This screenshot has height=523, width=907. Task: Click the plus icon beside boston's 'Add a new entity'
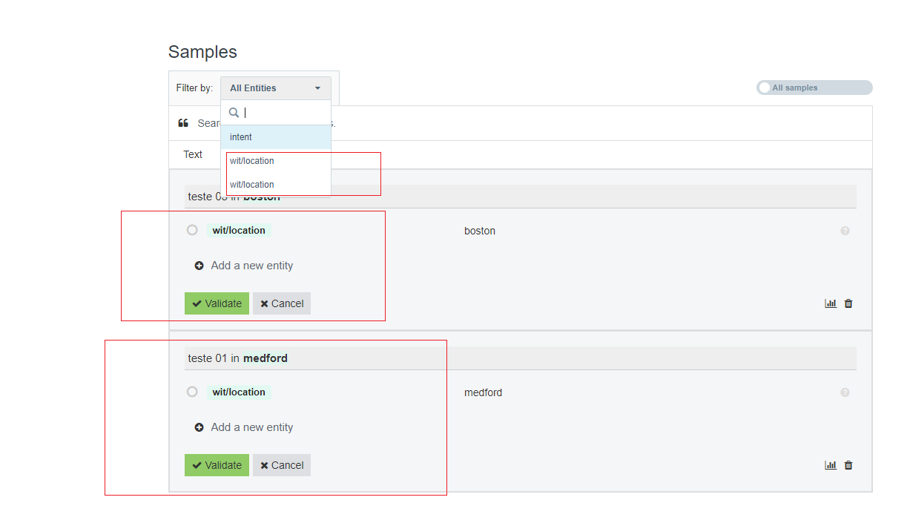coord(199,266)
